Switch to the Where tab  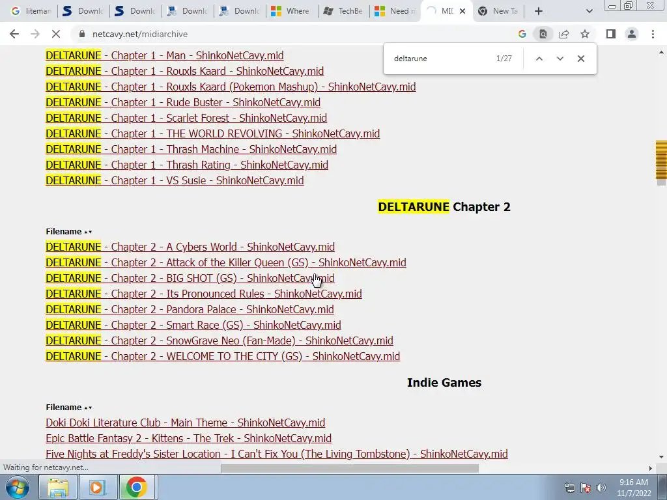(291, 11)
